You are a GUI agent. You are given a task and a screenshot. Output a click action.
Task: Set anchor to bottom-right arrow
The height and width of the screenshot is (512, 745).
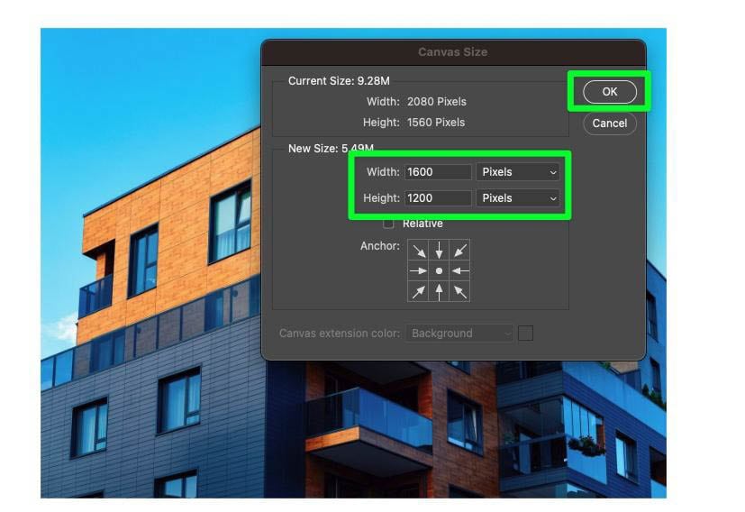(x=459, y=291)
